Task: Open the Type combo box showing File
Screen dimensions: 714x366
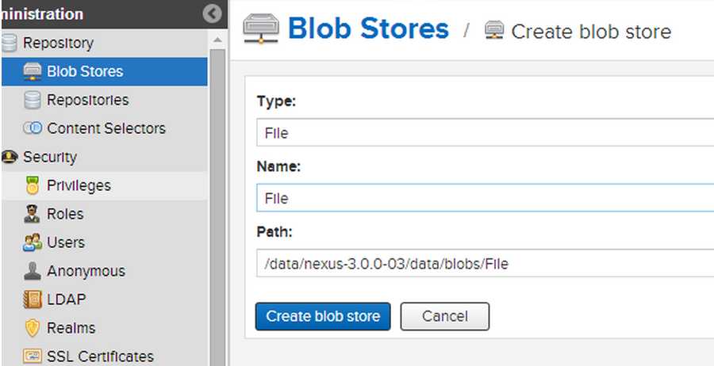Action: click(485, 133)
